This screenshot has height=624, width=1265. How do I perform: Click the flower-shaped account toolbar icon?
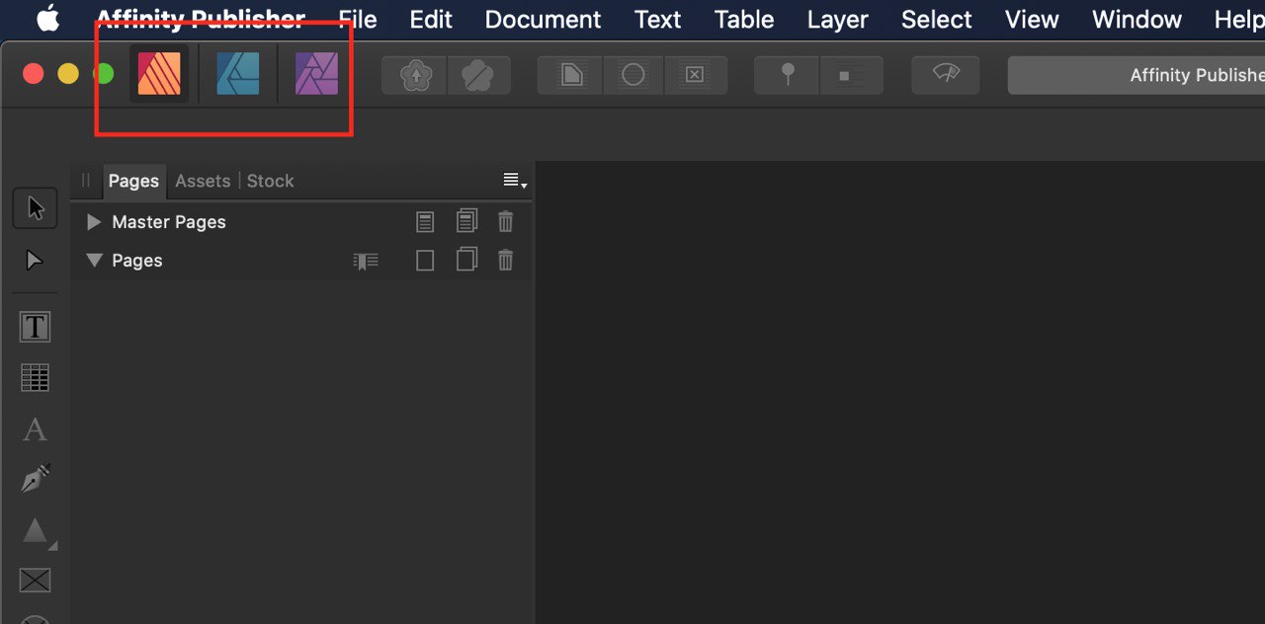[478, 75]
